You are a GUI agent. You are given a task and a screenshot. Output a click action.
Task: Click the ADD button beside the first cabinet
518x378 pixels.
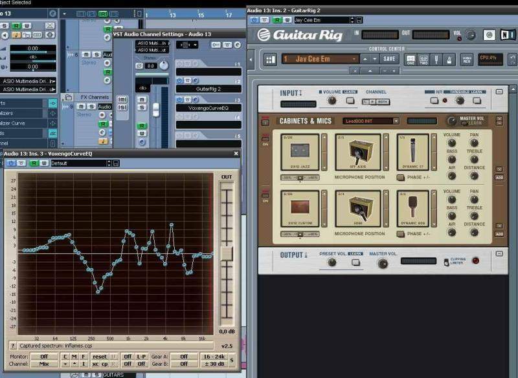(x=499, y=178)
